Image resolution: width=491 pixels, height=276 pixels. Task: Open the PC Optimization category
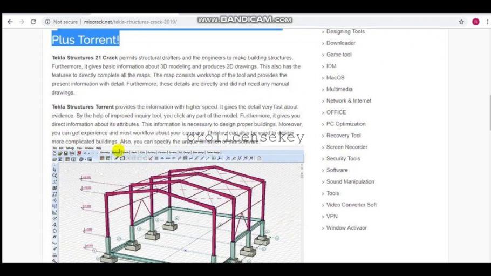point(346,124)
